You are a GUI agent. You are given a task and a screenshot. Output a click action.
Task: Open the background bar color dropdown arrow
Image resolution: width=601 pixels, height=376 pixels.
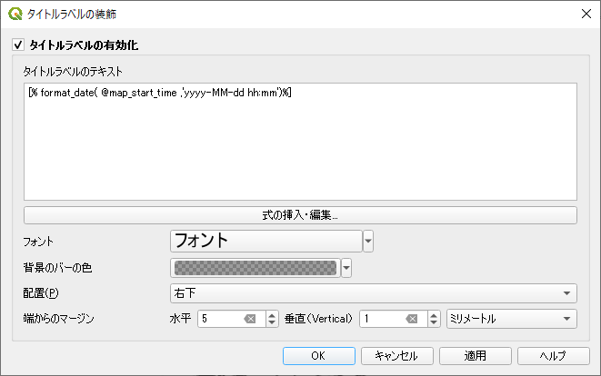(x=346, y=268)
